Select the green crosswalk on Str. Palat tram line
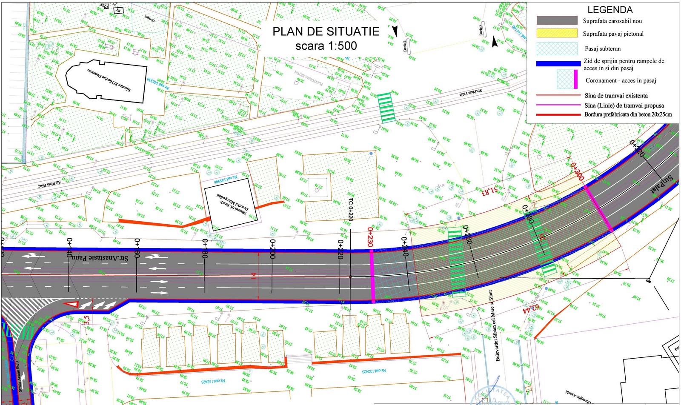Viewport: 681px width, 405px height. tap(386, 108)
